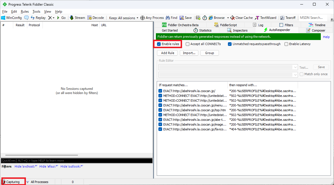Switch to Inspectors tab
334x185 pixels.
tap(237, 30)
